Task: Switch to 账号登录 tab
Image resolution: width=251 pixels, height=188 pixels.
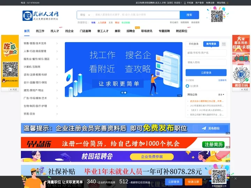Action: point(211,44)
